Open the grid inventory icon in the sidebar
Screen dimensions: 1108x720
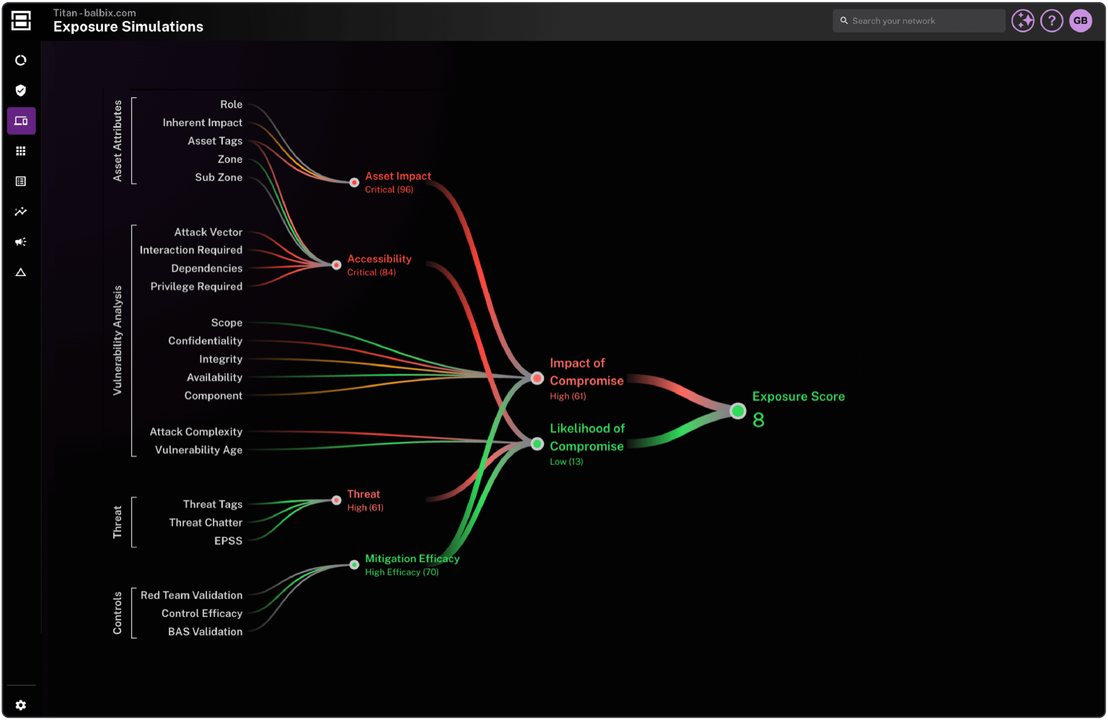[21, 151]
